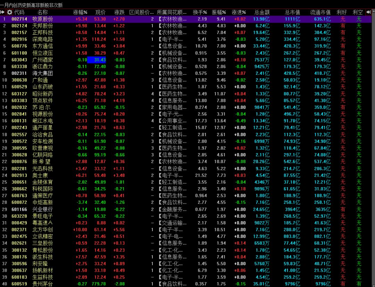Click stock code 002311
Screen dimensions: 375x287
click(x=19, y=73)
